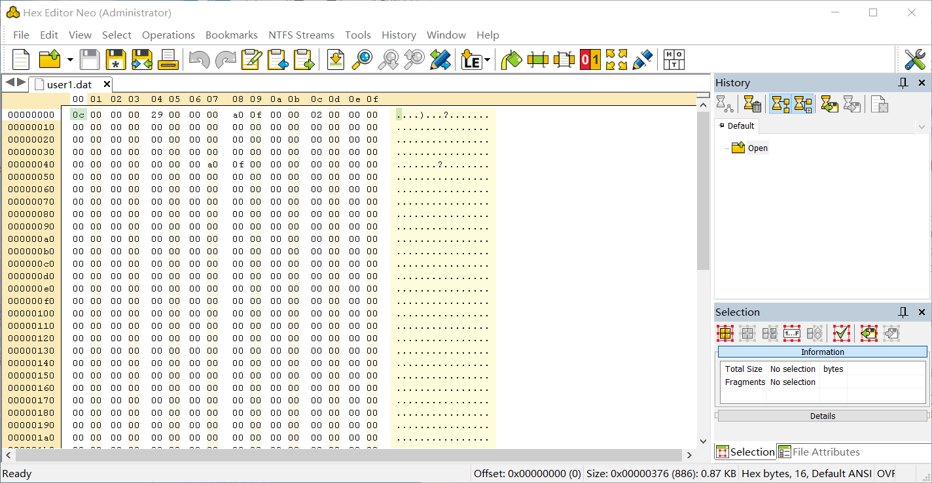This screenshot has width=932, height=483.
Task: Open the Find magnifier icon
Action: click(x=362, y=59)
